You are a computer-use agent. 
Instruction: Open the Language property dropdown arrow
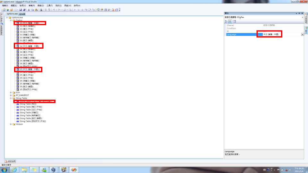[303, 35]
